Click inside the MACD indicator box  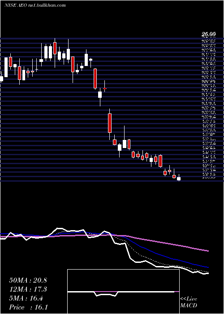coord(123,292)
